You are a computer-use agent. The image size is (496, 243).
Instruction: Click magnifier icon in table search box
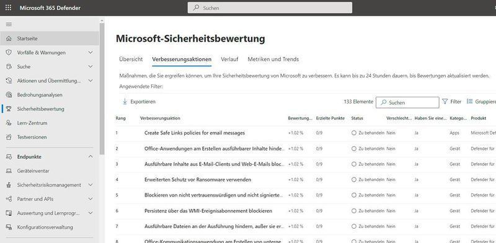coord(384,102)
